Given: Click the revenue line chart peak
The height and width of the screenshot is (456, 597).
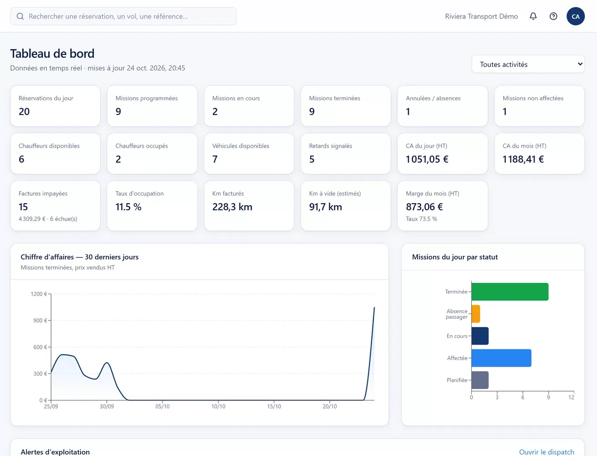Looking at the screenshot, I should [x=374, y=308].
